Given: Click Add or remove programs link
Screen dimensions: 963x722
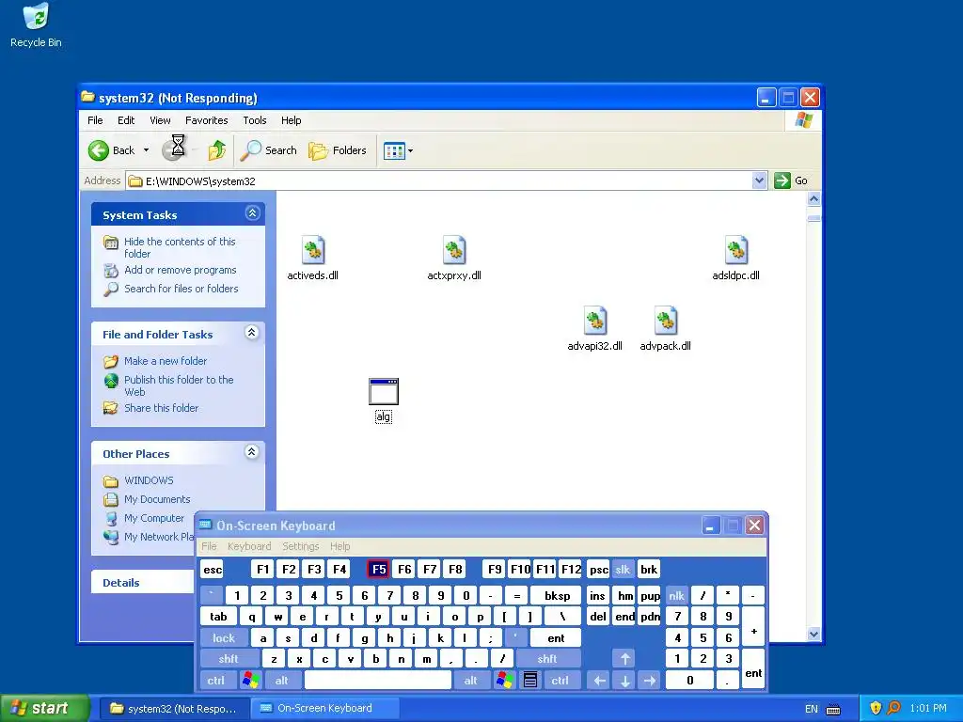Looking at the screenshot, I should point(180,270).
